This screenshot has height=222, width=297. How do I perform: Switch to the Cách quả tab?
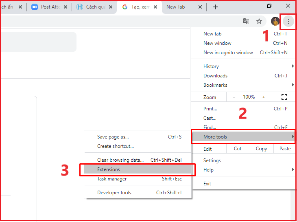(94, 7)
